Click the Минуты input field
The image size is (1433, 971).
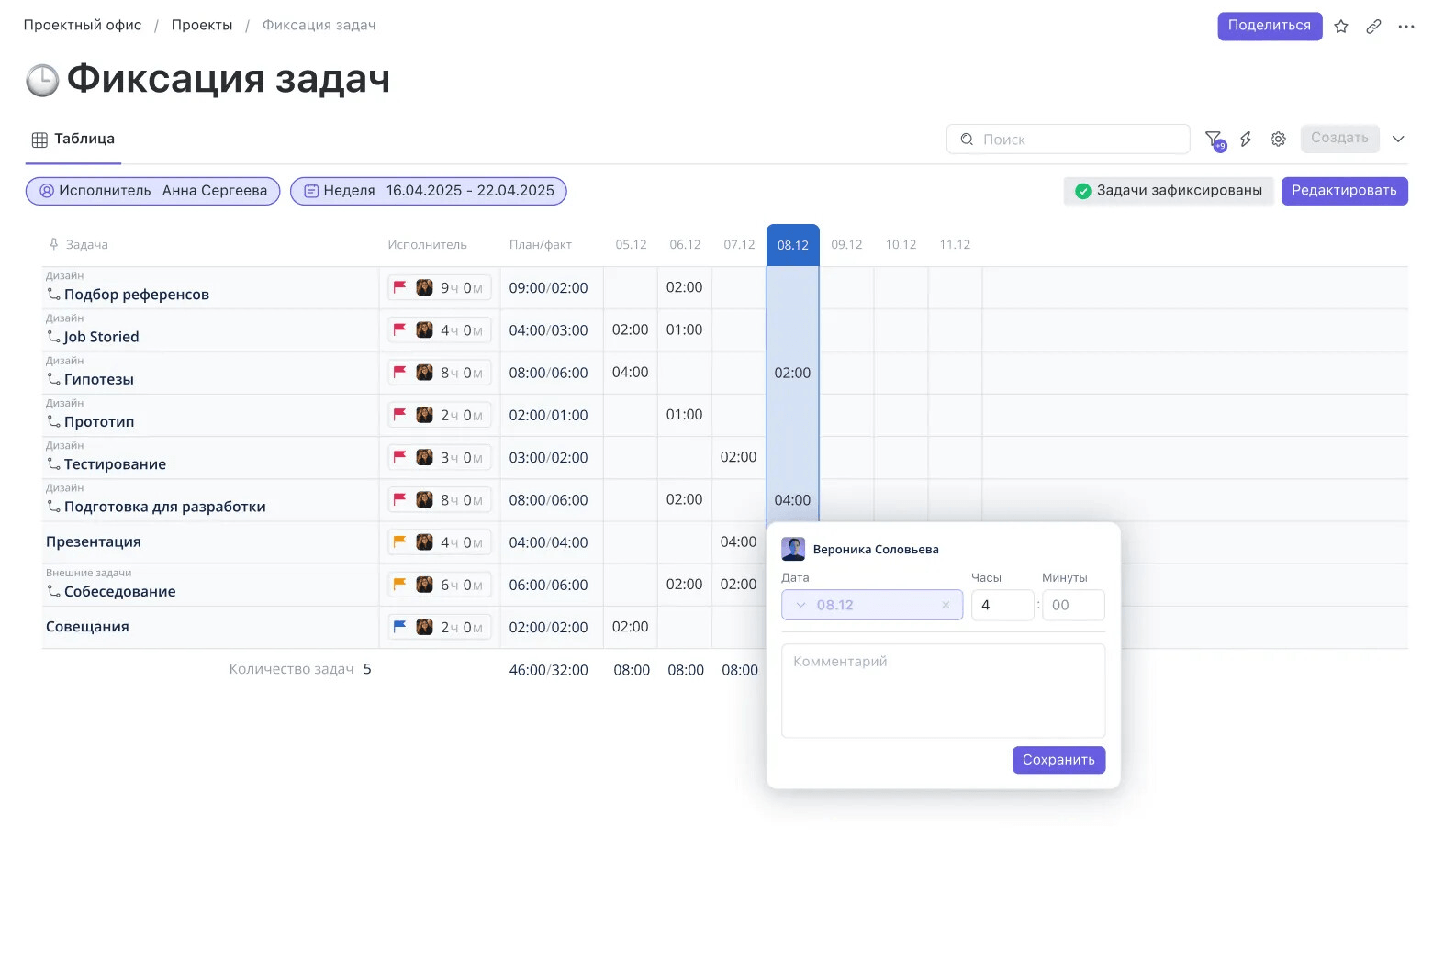[x=1073, y=605]
